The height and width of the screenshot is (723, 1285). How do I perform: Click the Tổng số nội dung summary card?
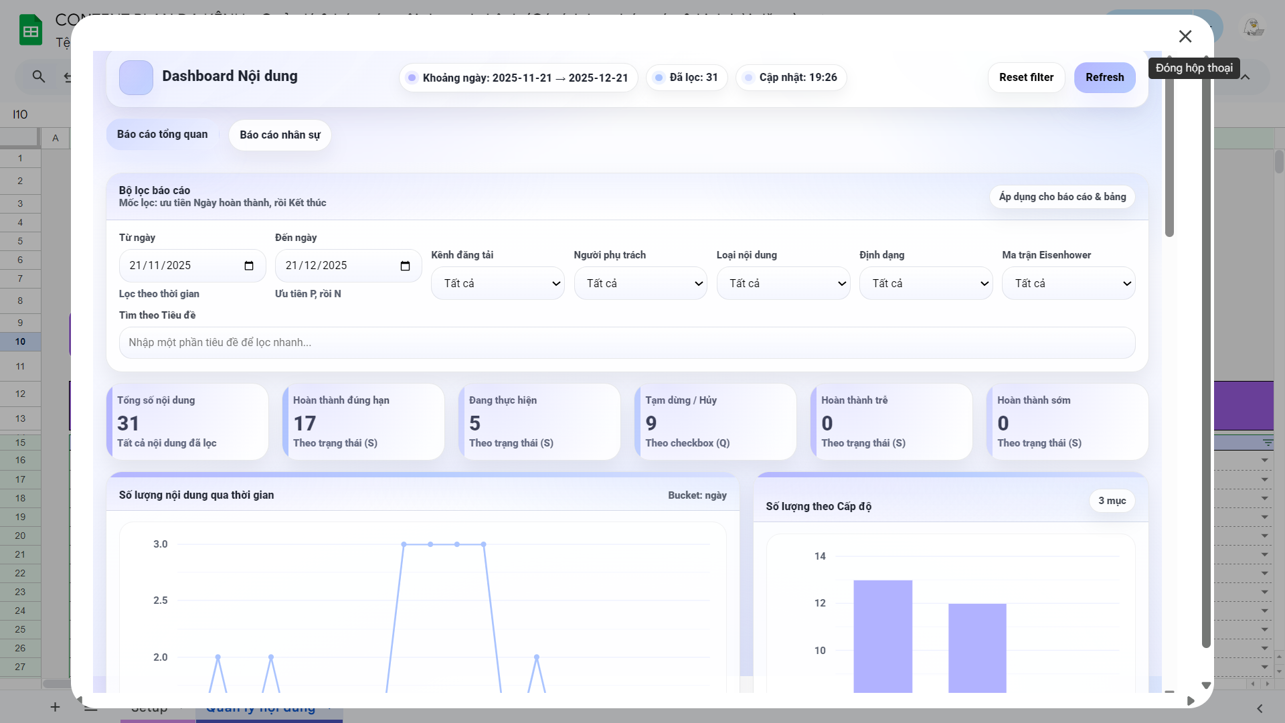[187, 422]
